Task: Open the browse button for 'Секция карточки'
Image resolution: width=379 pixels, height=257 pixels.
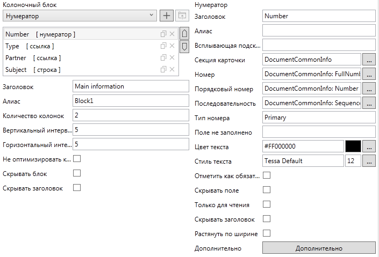Action: [x=369, y=59]
